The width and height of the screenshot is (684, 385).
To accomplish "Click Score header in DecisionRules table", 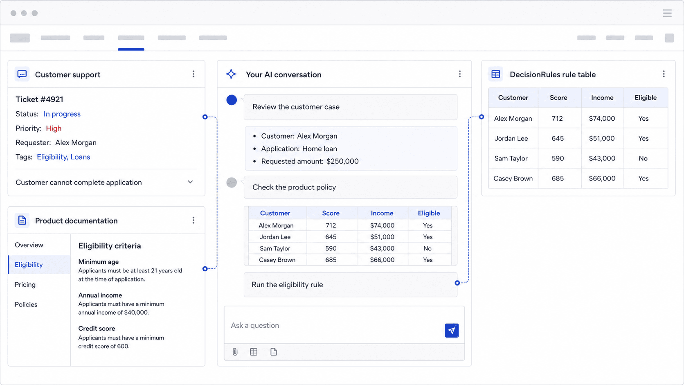I will (x=558, y=98).
